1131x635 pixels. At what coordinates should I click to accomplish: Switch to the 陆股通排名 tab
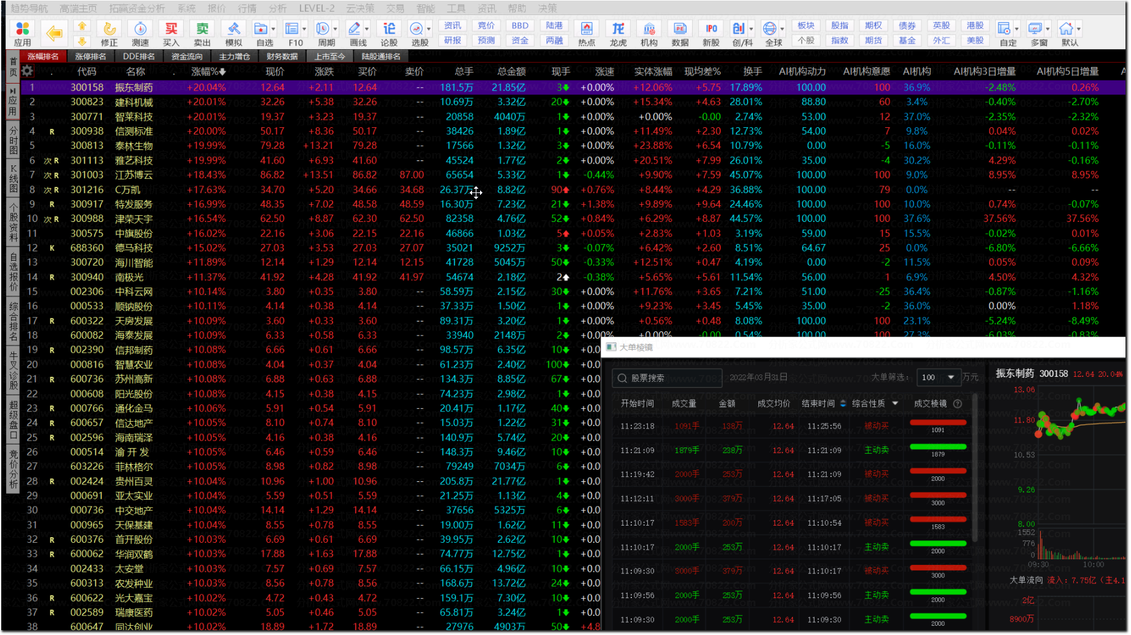coord(381,57)
